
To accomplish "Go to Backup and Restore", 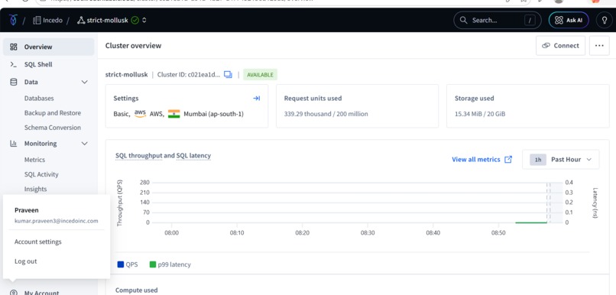I will point(53,113).
